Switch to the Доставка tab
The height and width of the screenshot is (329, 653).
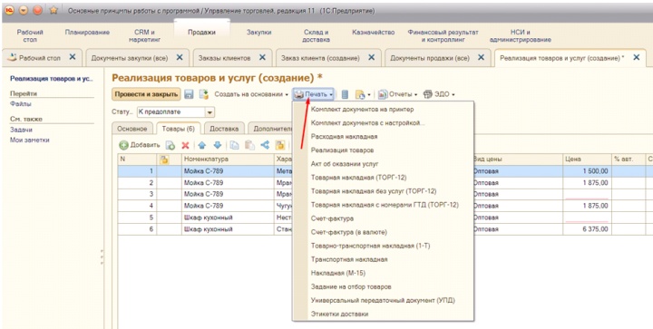tap(224, 129)
